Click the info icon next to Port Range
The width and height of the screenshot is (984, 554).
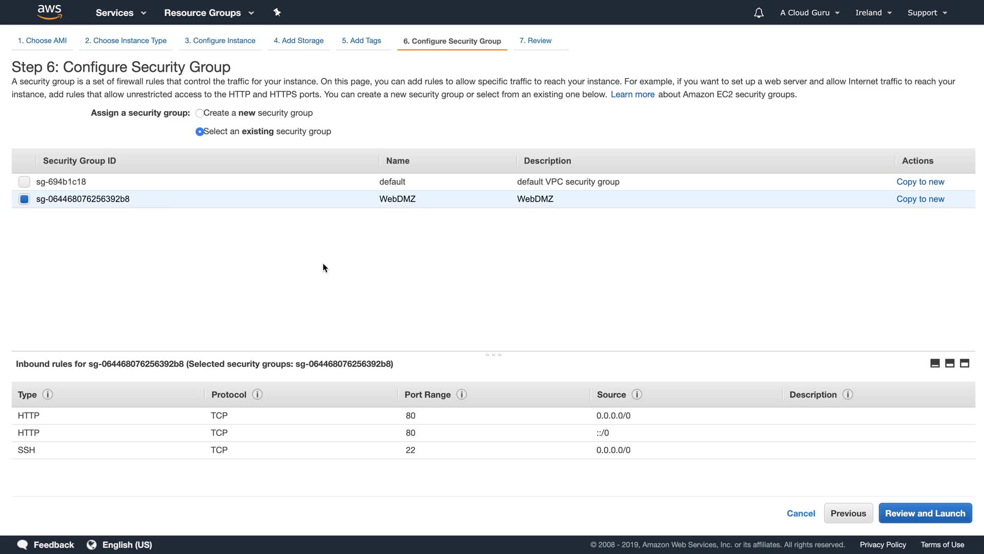461,394
